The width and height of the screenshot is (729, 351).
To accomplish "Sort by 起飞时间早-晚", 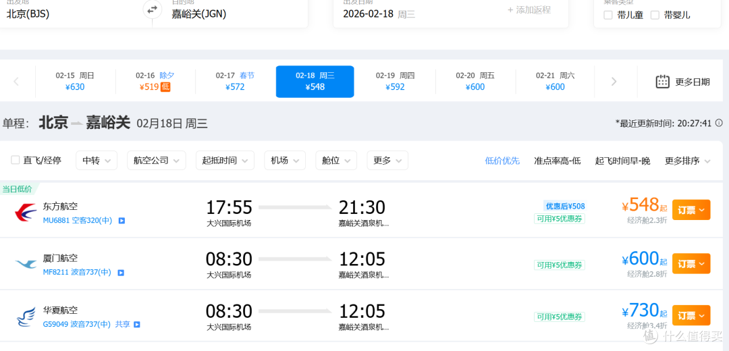I will 622,161.
